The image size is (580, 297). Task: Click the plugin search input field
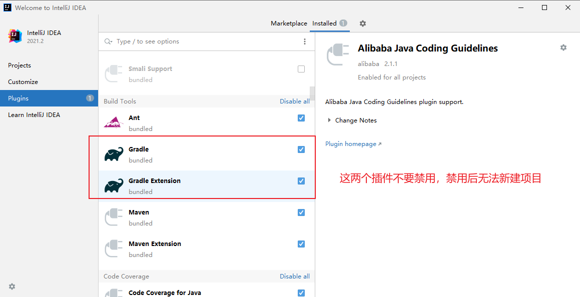pyautogui.click(x=207, y=41)
